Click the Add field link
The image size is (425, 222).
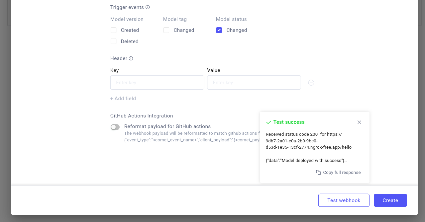[x=123, y=98]
